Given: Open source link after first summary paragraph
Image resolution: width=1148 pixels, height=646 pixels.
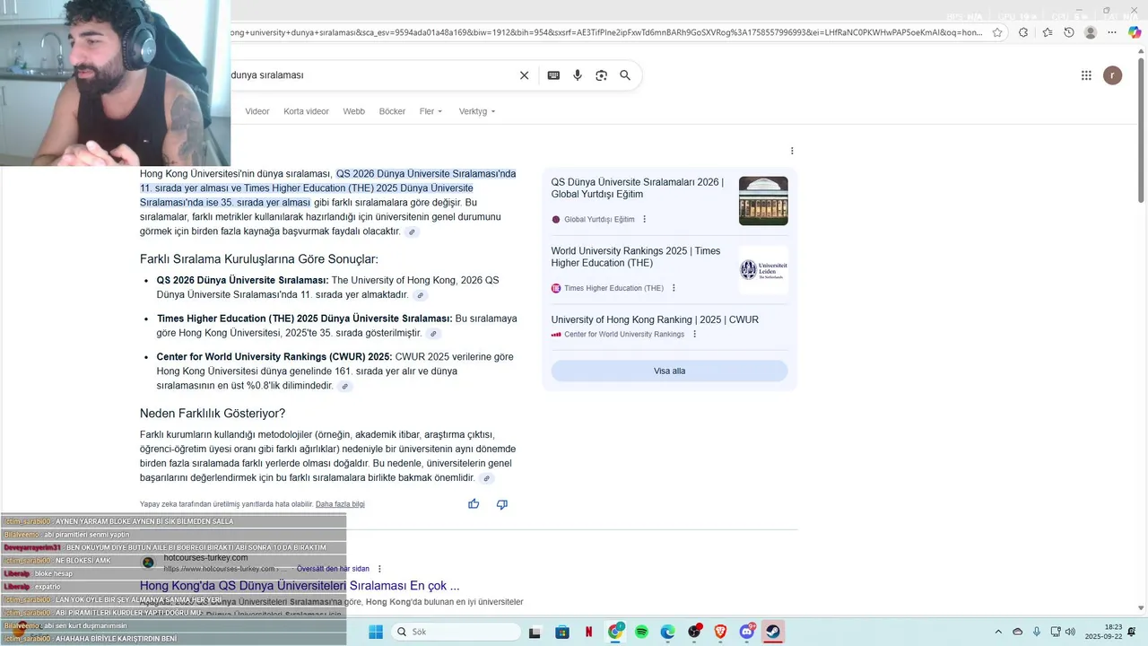Looking at the screenshot, I should (412, 231).
